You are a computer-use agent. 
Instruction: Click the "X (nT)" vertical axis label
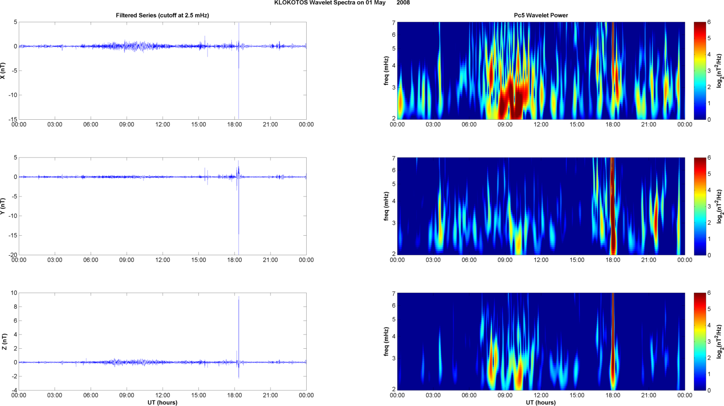[x=3, y=71]
